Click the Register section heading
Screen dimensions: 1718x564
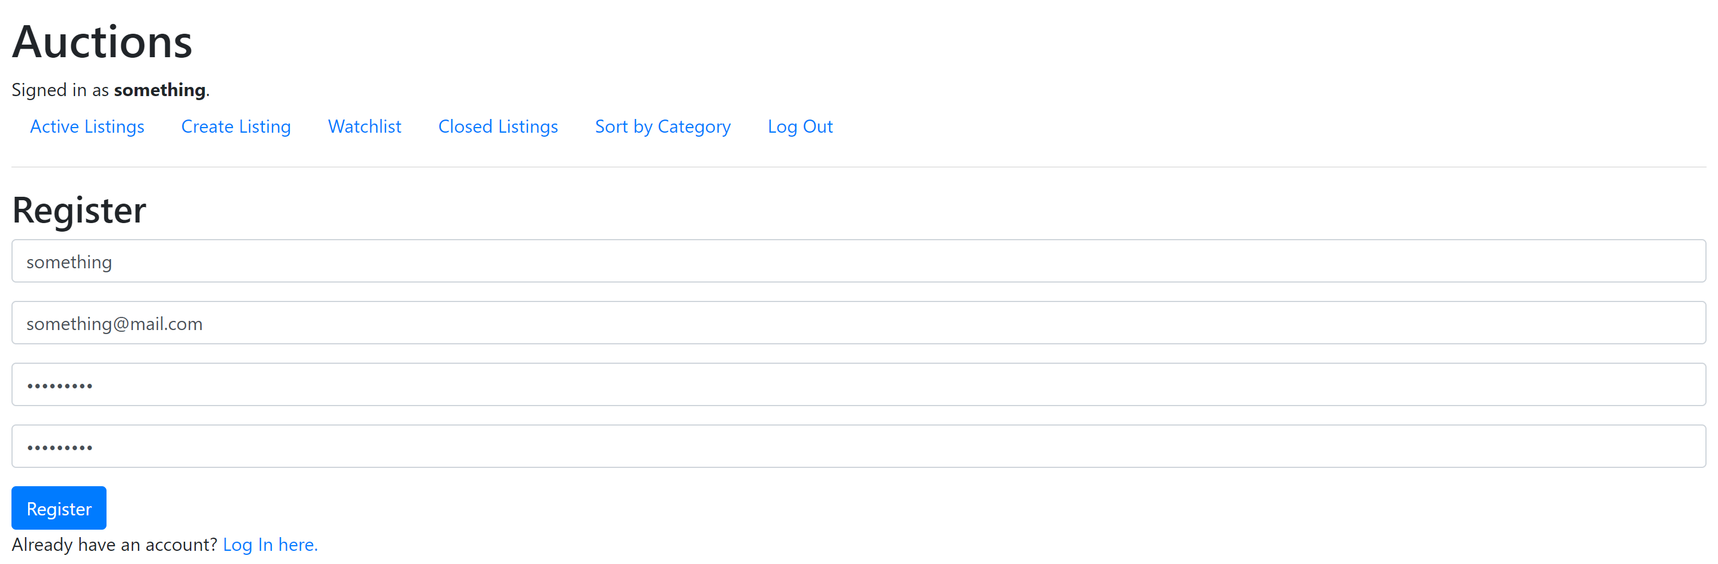pos(78,210)
